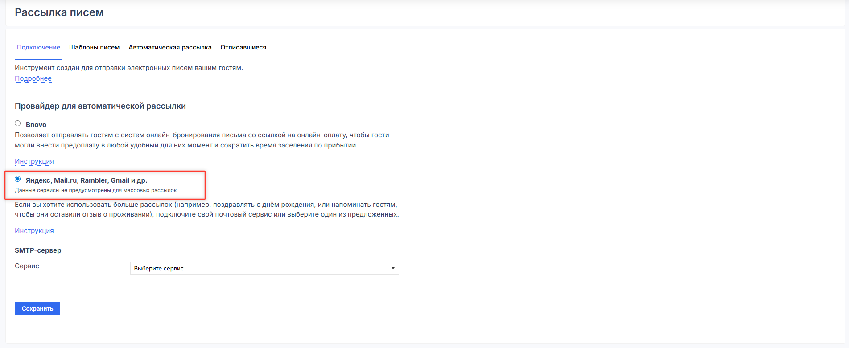Click the arrow icon of the service dropdown
Image resolution: width=849 pixels, height=348 pixels.
[x=393, y=268]
